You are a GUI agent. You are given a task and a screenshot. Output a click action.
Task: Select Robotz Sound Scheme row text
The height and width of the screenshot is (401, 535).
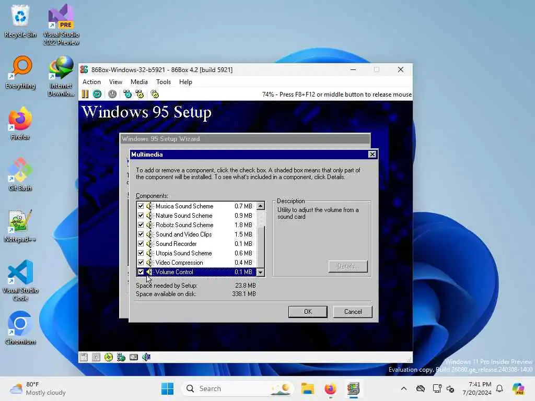(184, 225)
